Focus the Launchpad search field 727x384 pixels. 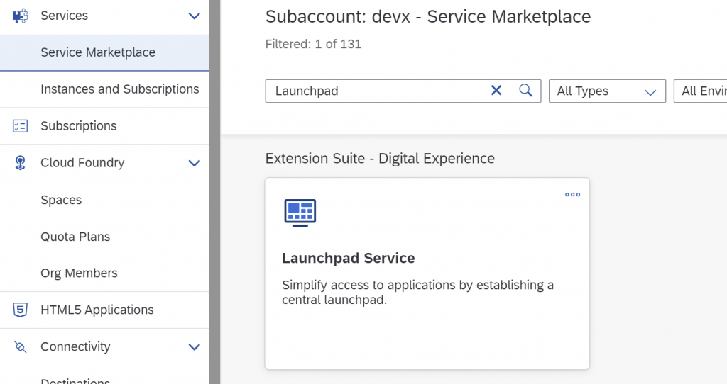[x=403, y=91]
